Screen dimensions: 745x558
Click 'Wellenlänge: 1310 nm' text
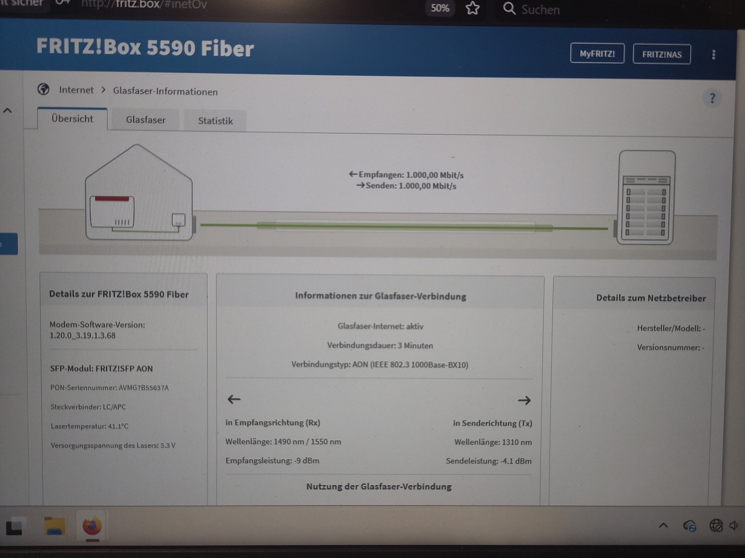click(x=493, y=442)
